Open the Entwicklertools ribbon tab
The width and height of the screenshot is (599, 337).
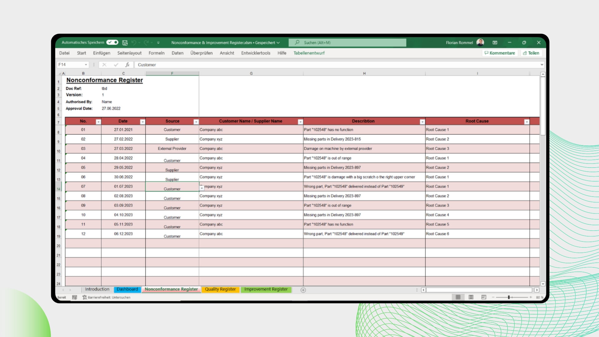[256, 53]
